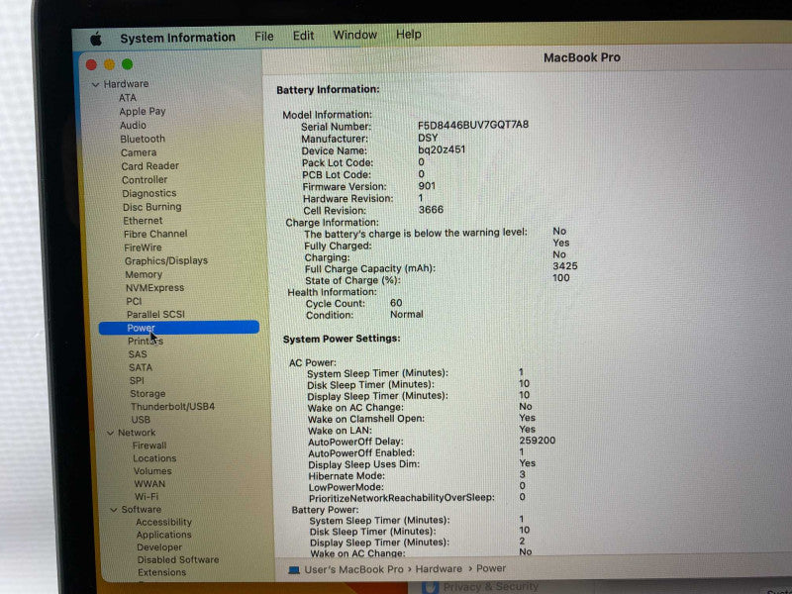
Task: Open the Apple menu
Action: [x=95, y=39]
